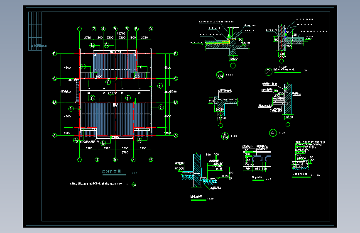Click grid bubble 9 below the roof plan
This screenshot has width=360, height=233.
pos(151,160)
